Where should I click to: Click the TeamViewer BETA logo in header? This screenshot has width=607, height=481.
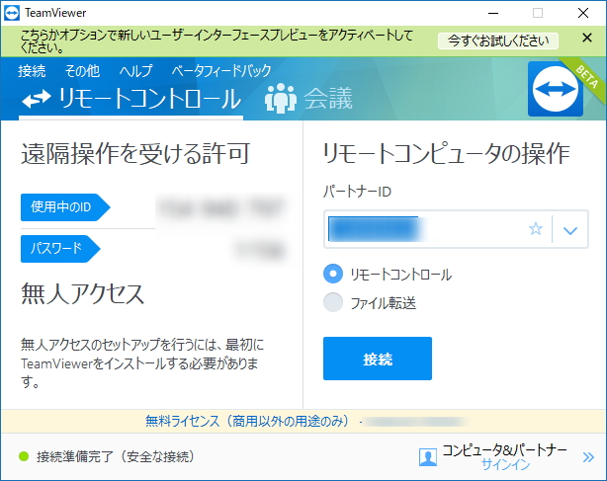pyautogui.click(x=556, y=89)
